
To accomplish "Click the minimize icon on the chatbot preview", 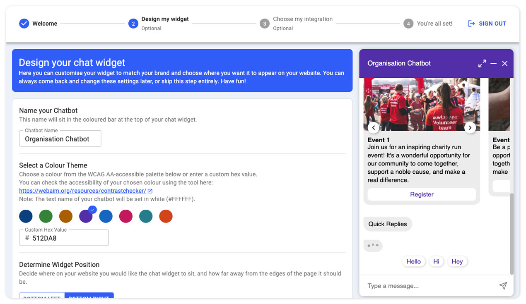I will (493, 63).
